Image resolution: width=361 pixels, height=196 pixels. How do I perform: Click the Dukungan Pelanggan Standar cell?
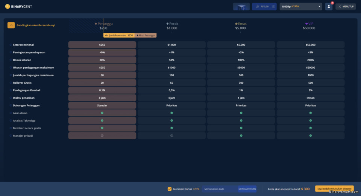(x=102, y=106)
